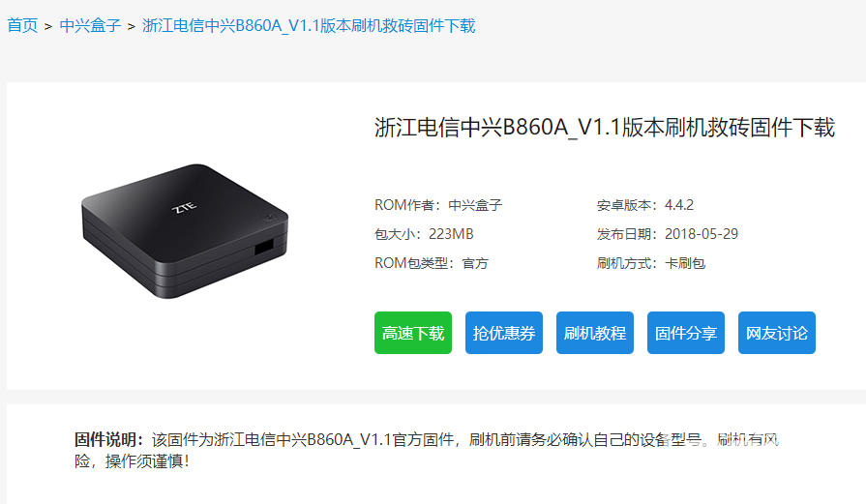Select the 刷机方式 卡刷包 entry

650,263
